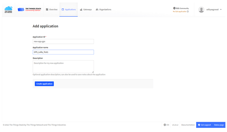Click the No SLA applicable help icon

[x=188, y=11]
